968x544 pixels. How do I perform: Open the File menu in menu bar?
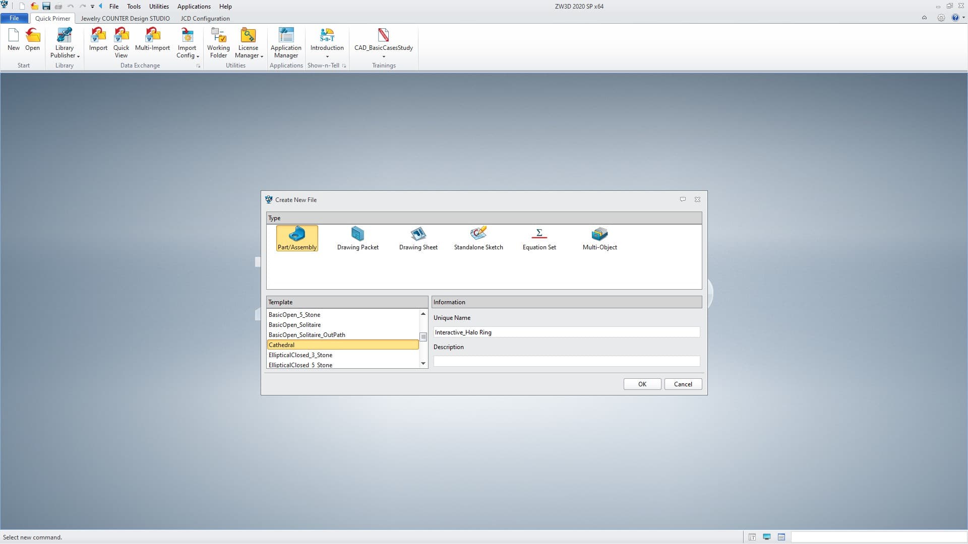(114, 7)
